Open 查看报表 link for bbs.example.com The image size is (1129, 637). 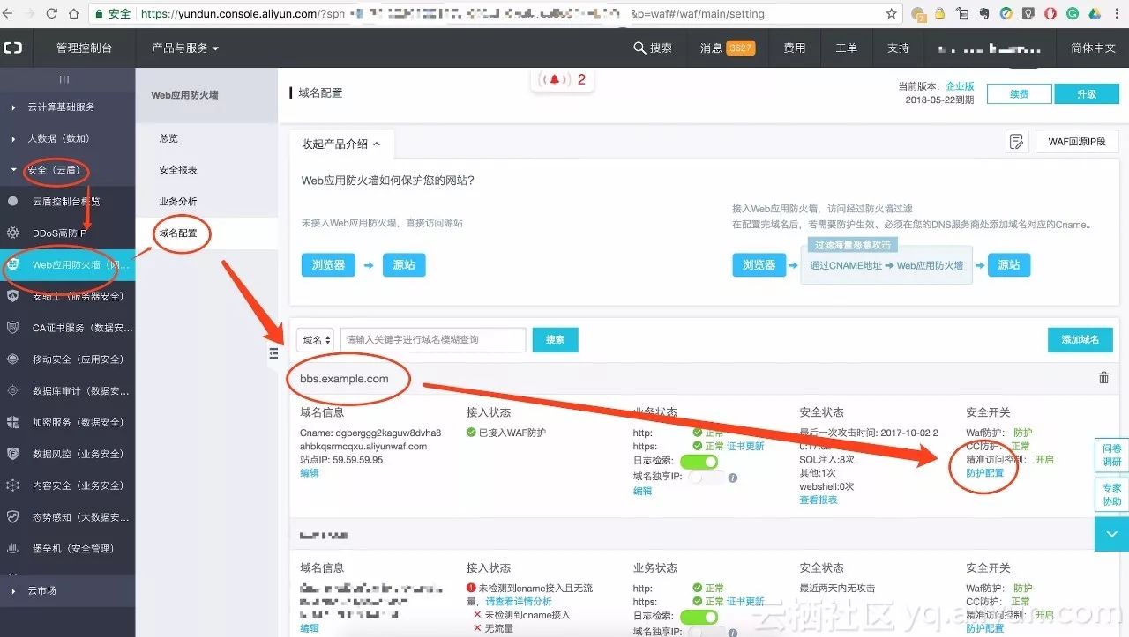pos(819,500)
